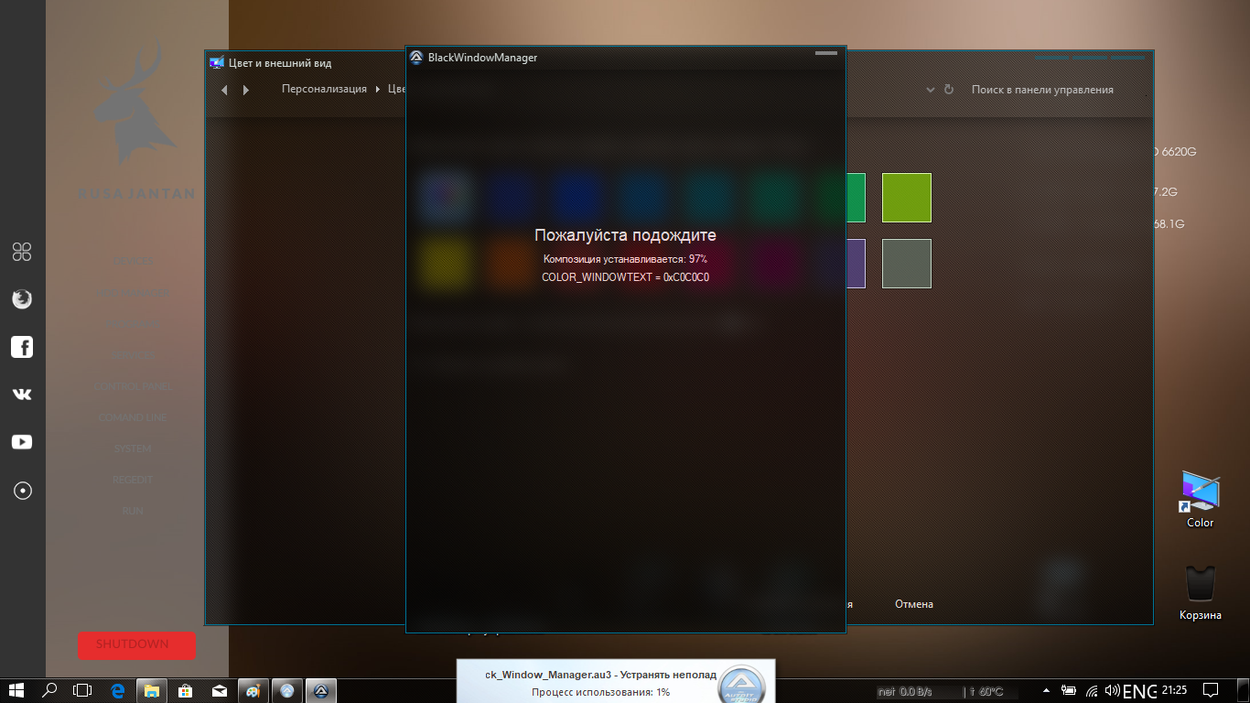Pick the olive green color swatch
The width and height of the screenshot is (1250, 703).
[x=906, y=198]
